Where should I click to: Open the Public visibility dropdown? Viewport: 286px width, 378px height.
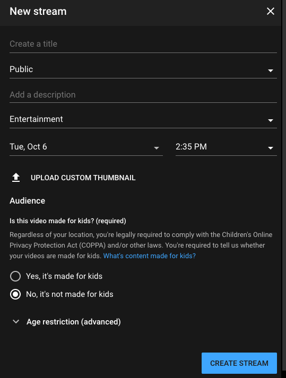pyautogui.click(x=143, y=69)
